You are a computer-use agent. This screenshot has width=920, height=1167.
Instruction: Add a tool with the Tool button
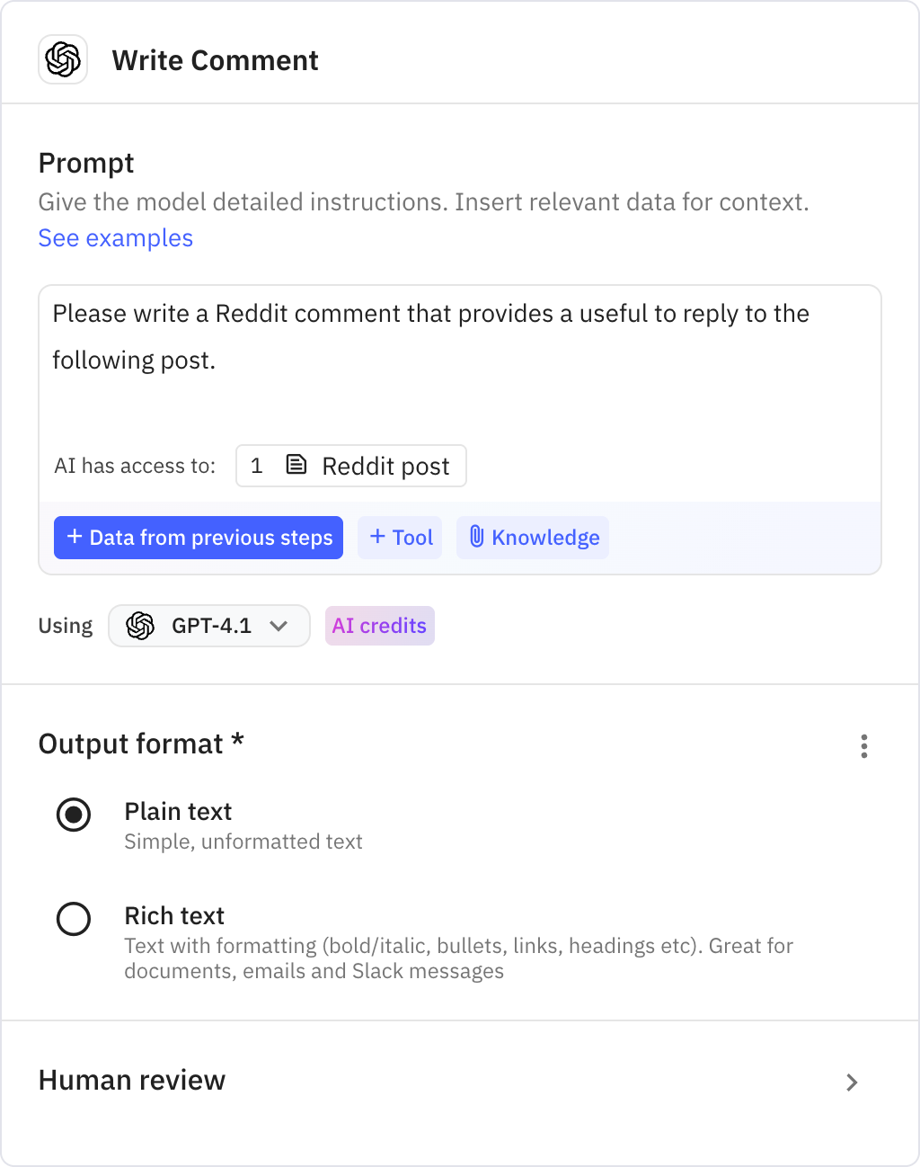pyautogui.click(x=400, y=537)
